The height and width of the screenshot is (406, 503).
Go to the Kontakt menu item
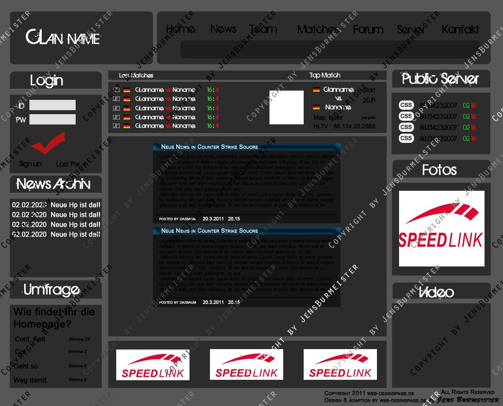tap(460, 29)
